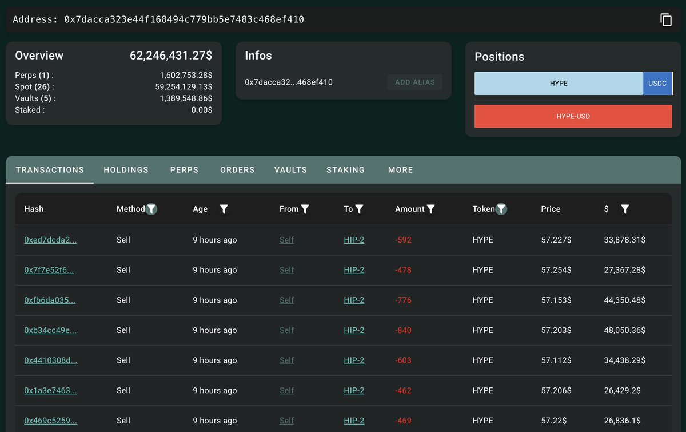Open transaction hash 0xb34cc49e...

[50, 330]
